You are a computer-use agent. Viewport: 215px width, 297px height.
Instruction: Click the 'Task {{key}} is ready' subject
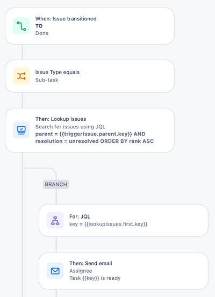pyautogui.click(x=95, y=278)
